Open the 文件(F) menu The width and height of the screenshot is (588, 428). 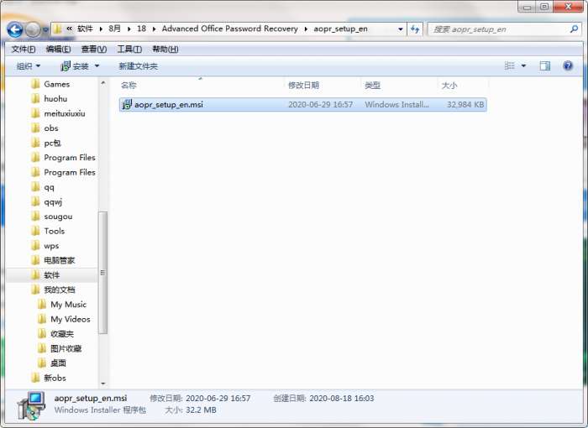tap(24, 50)
